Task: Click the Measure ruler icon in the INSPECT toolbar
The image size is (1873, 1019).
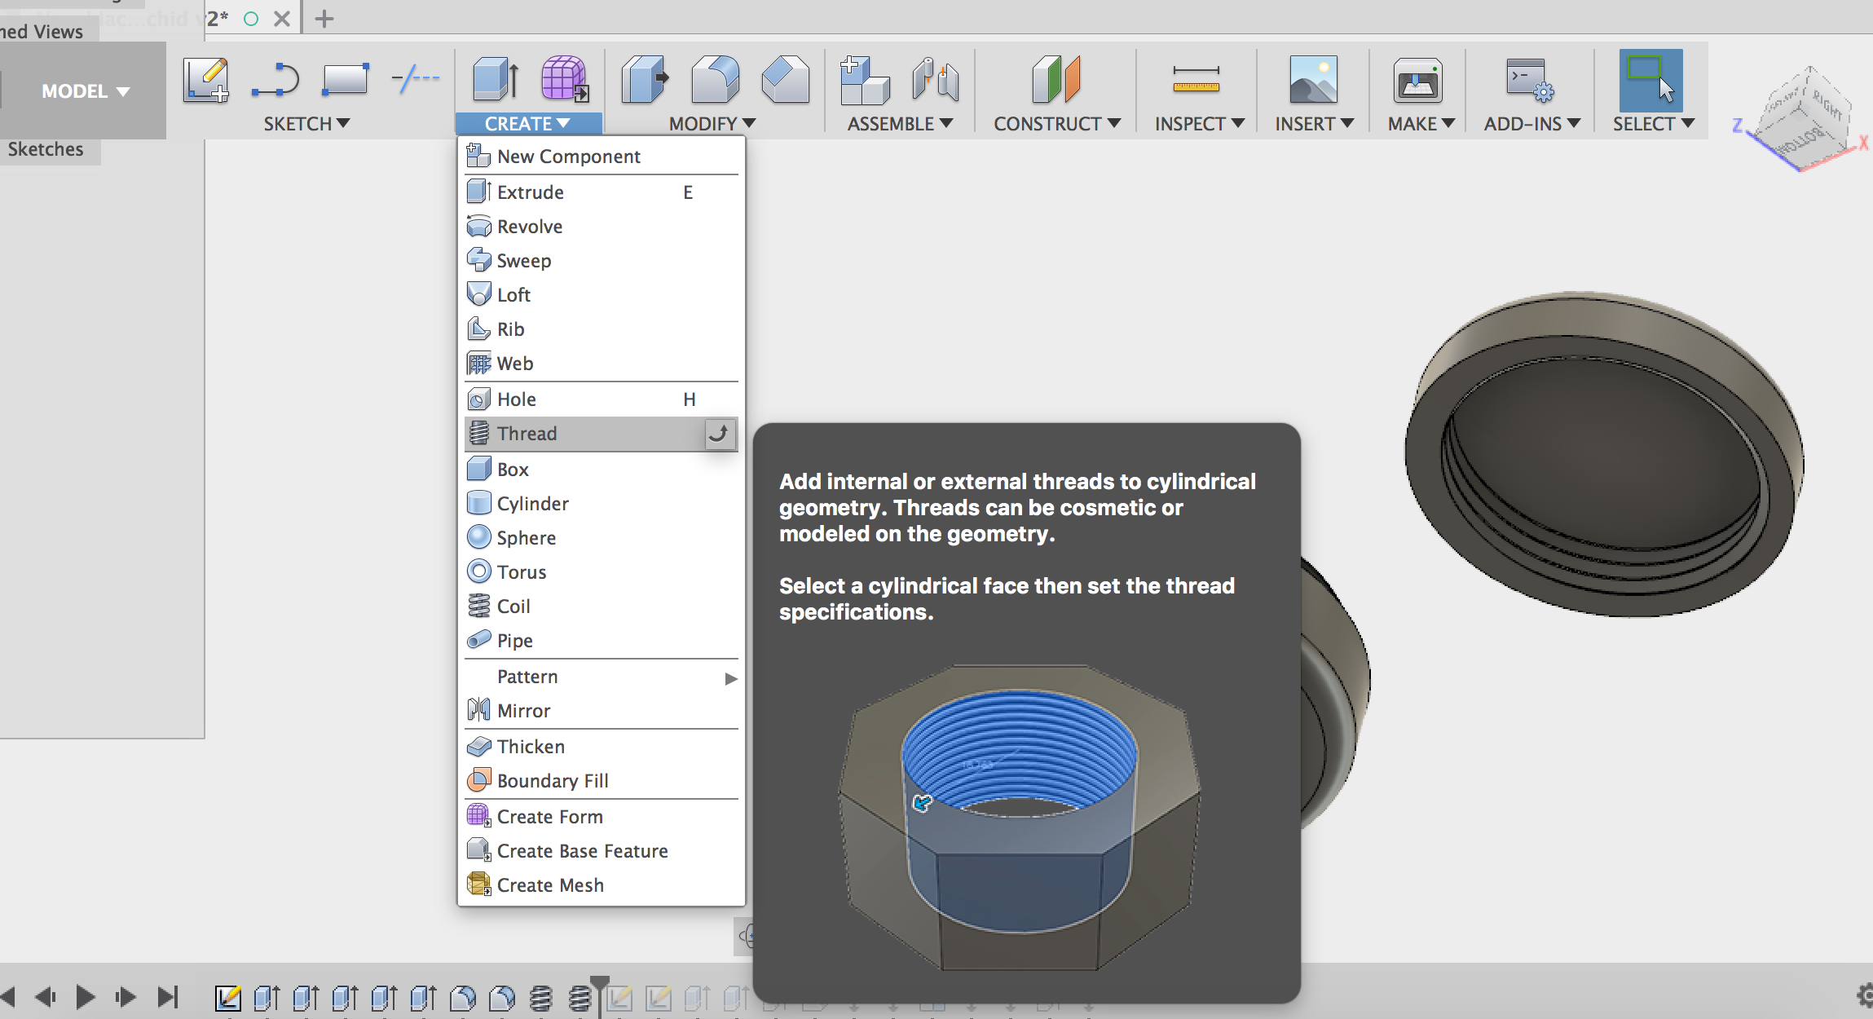Action: [x=1196, y=79]
